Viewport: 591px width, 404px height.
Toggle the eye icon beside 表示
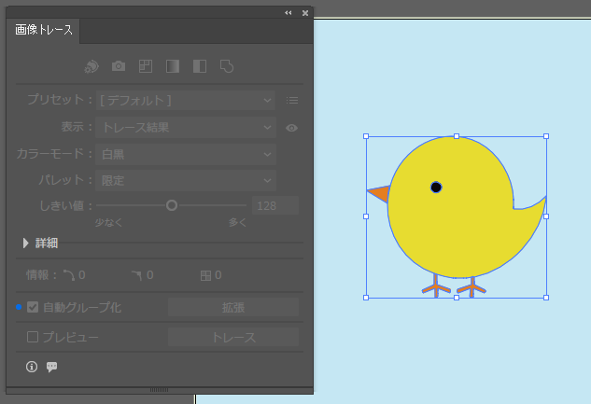[291, 128]
